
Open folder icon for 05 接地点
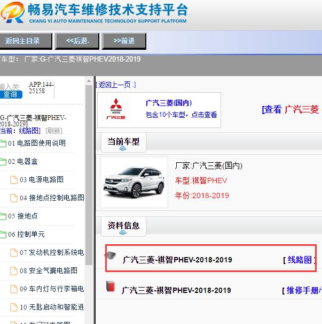3,216
